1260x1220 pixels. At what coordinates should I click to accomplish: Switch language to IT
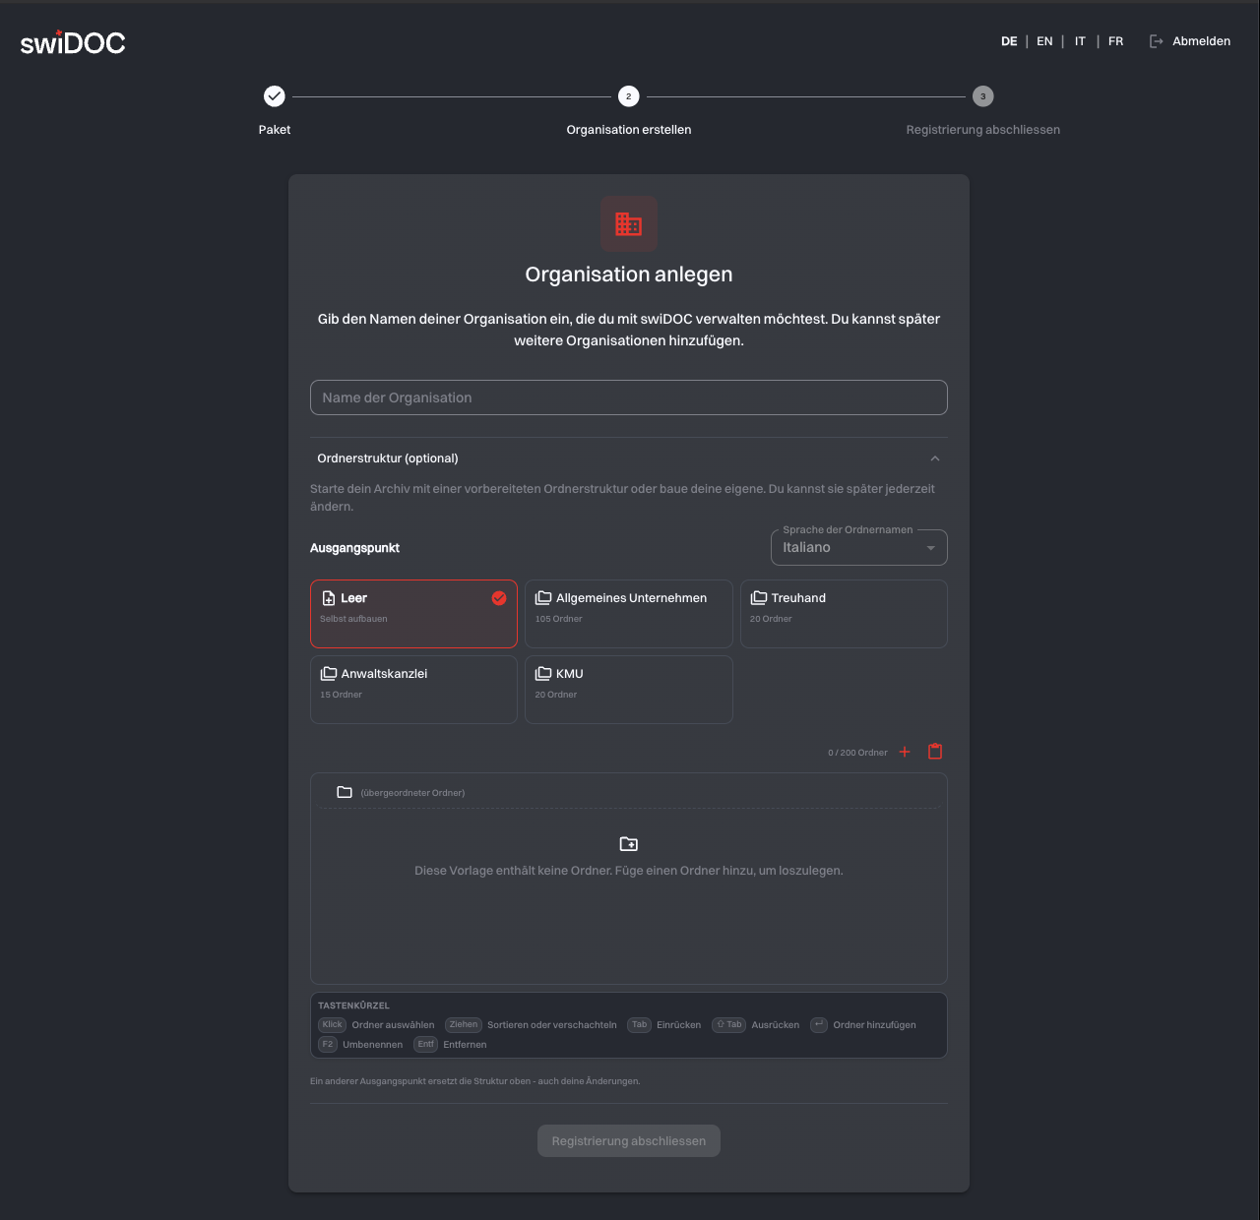(x=1080, y=41)
